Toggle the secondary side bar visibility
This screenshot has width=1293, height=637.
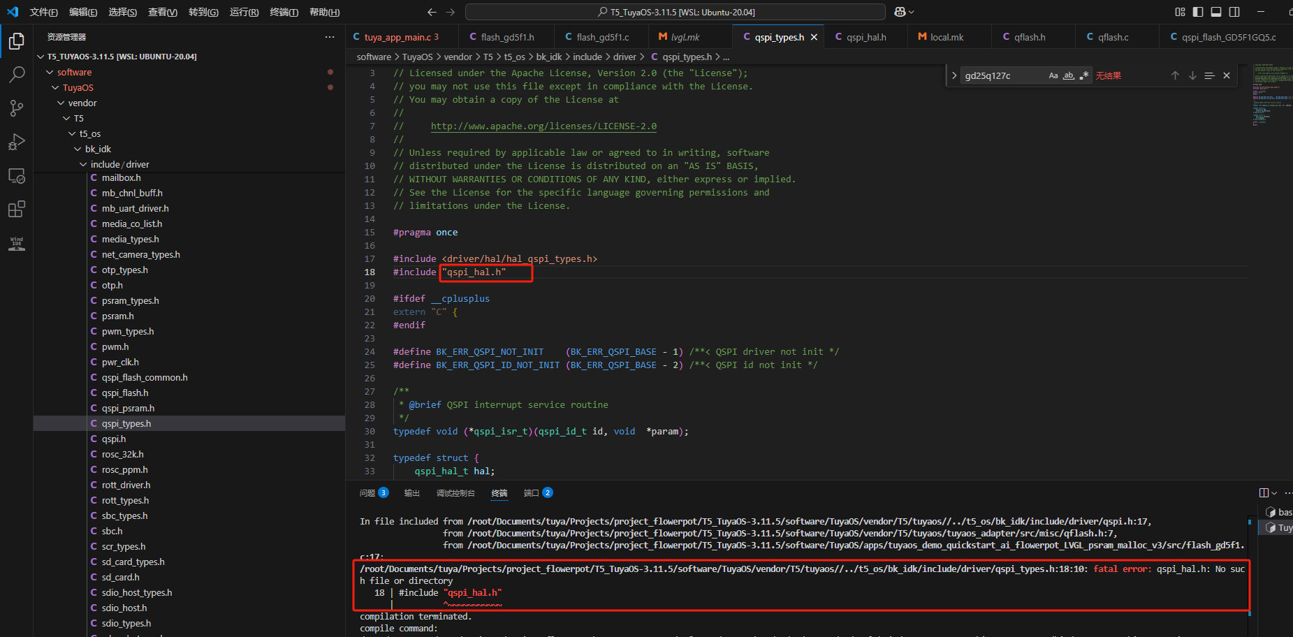pos(1234,12)
